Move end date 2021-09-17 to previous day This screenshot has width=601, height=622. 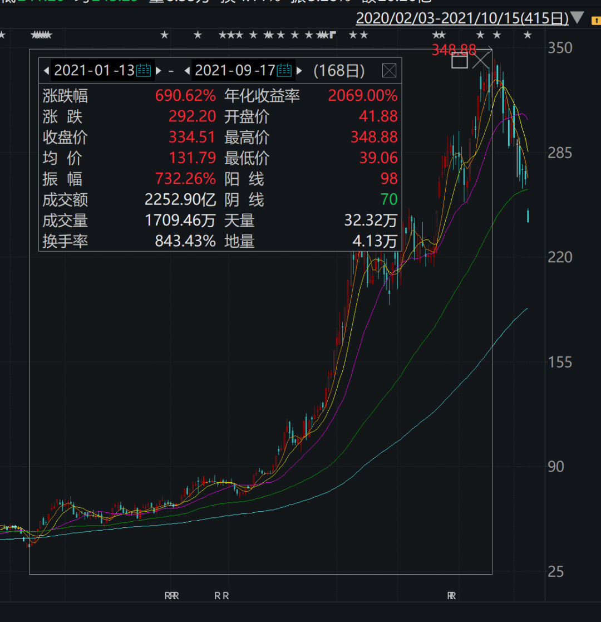(x=187, y=71)
